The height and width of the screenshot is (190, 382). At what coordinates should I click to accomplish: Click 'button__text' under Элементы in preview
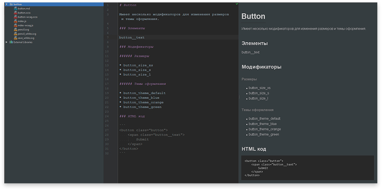pos(250,52)
